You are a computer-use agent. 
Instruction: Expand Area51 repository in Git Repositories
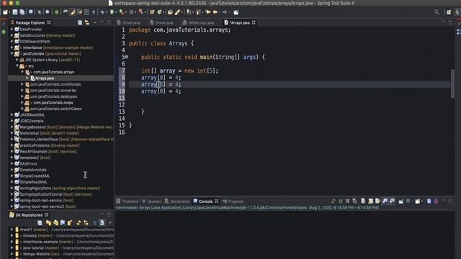pyautogui.click(x=12, y=230)
